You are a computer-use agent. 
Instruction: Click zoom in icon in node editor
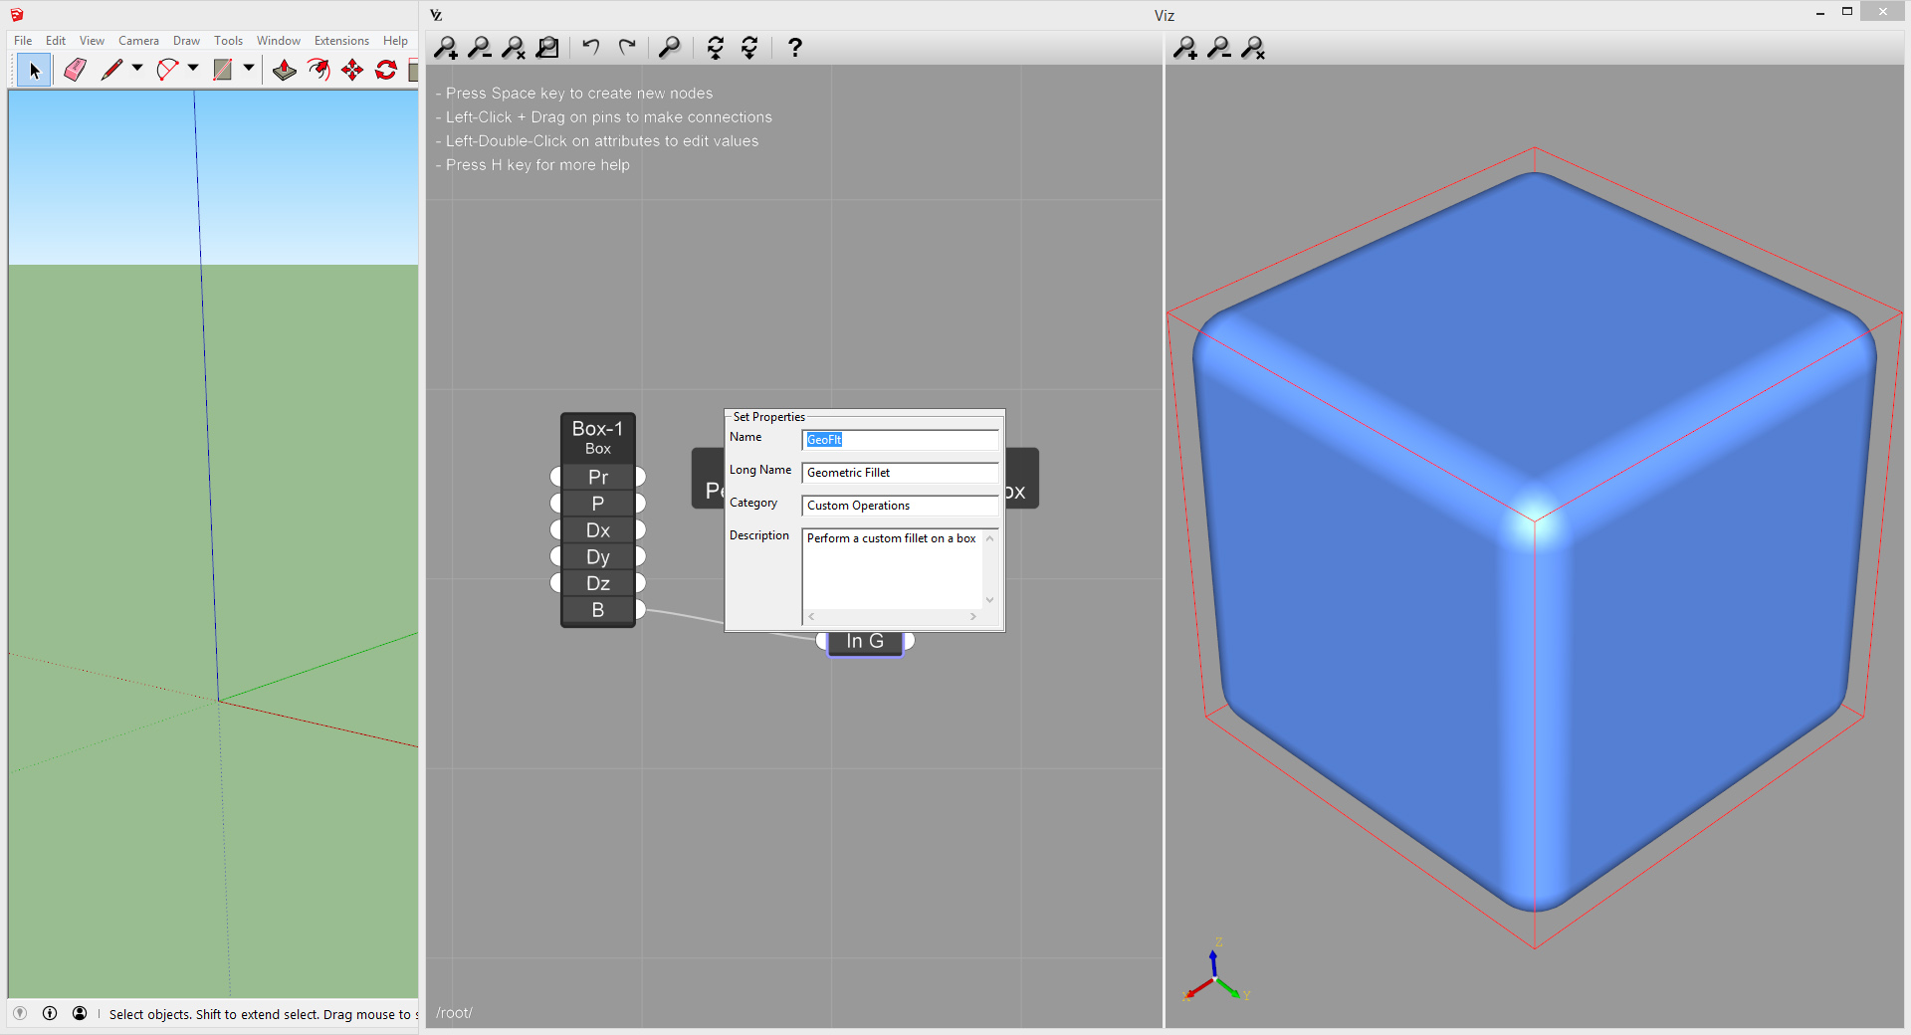(446, 48)
